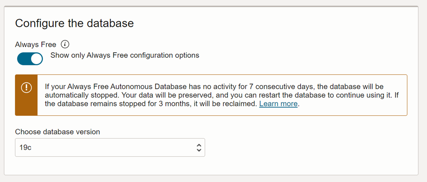
Task: Click the exclamation warning icon in banner
Action: [26, 87]
